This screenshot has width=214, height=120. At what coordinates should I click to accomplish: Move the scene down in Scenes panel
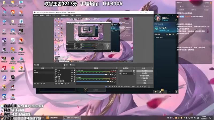(44, 83)
